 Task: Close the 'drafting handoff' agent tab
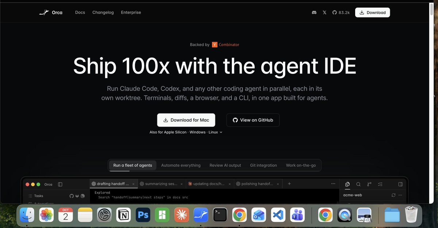(134, 184)
